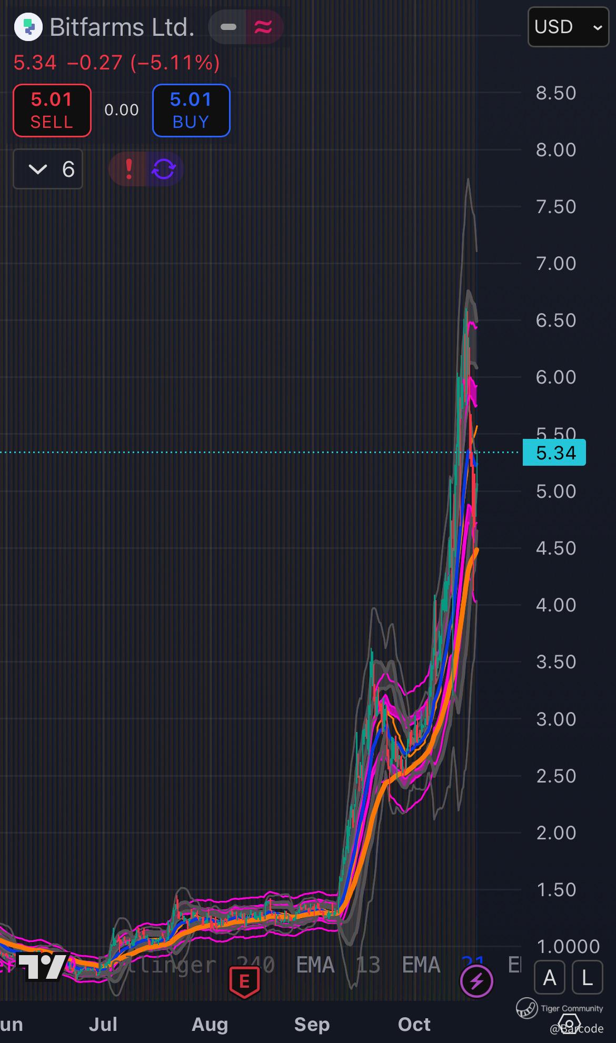Screen dimensions: 616x1043
Task: Open the Bitfarms Ltd. symbol search
Action: click(122, 27)
